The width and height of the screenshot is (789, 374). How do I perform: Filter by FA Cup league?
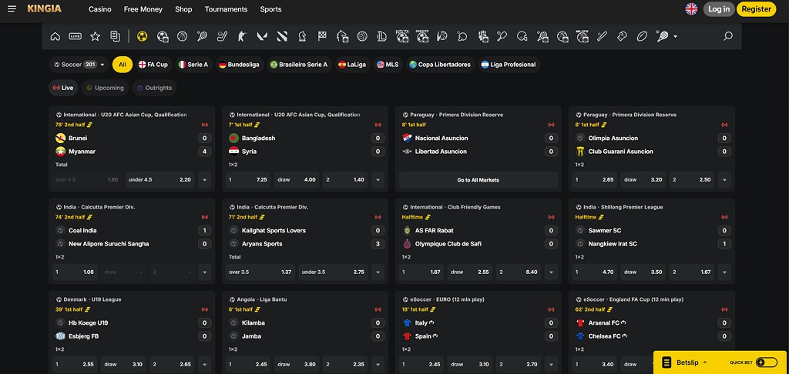[153, 65]
